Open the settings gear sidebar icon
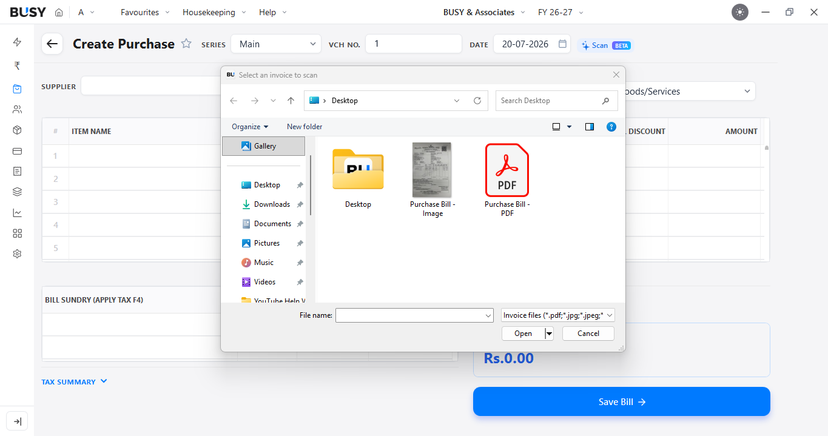This screenshot has width=828, height=436. pyautogui.click(x=17, y=254)
